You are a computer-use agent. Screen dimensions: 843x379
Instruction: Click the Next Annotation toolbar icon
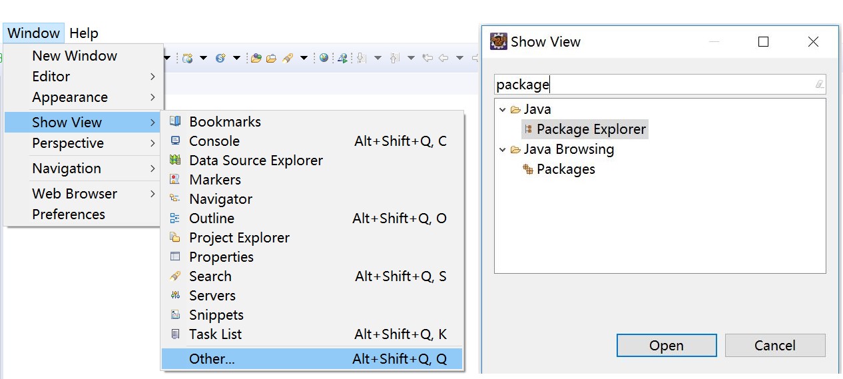[x=362, y=58]
